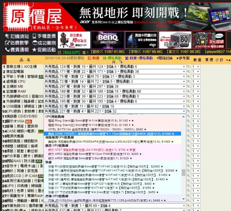Click magnifier icon for CASE 機殼 row
Viewport: 231px width, 211px height.
188,131
